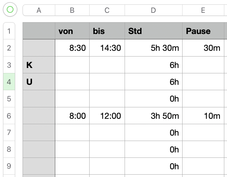Click the 'Std' header cell
The width and height of the screenshot is (227, 177).
point(153,31)
